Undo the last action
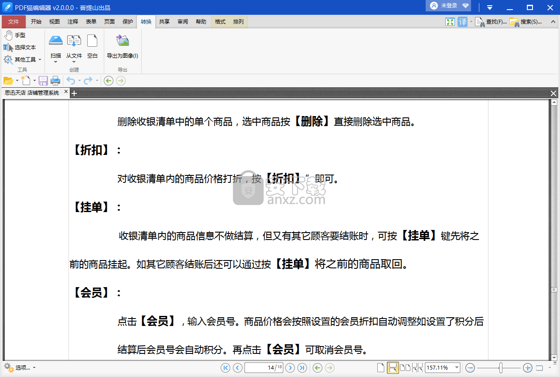The width and height of the screenshot is (560, 377). (x=71, y=81)
